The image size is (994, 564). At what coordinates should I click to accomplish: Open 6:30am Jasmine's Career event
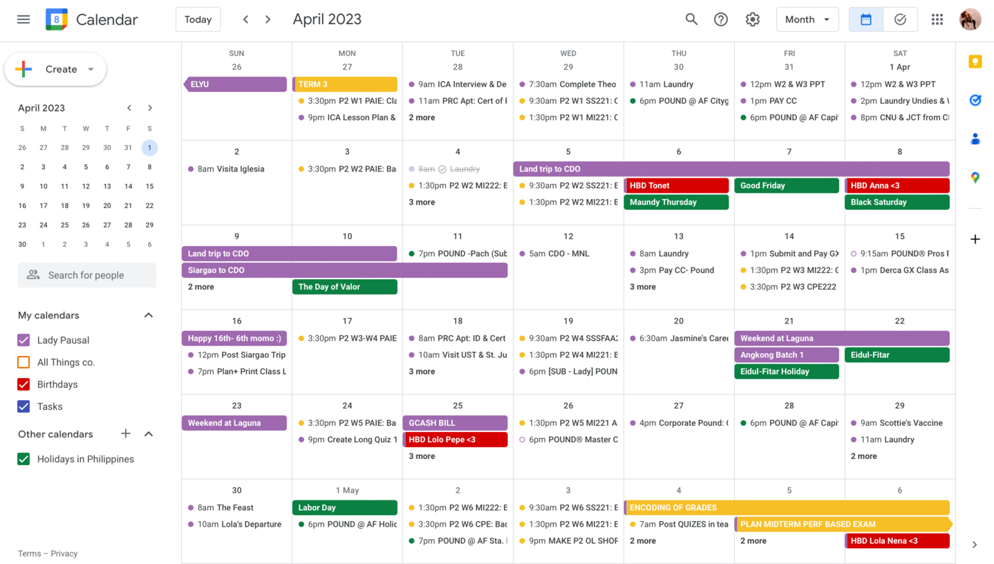tap(677, 339)
